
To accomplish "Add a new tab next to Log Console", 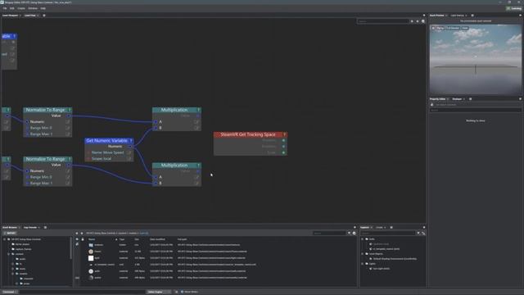I will 45,228.
